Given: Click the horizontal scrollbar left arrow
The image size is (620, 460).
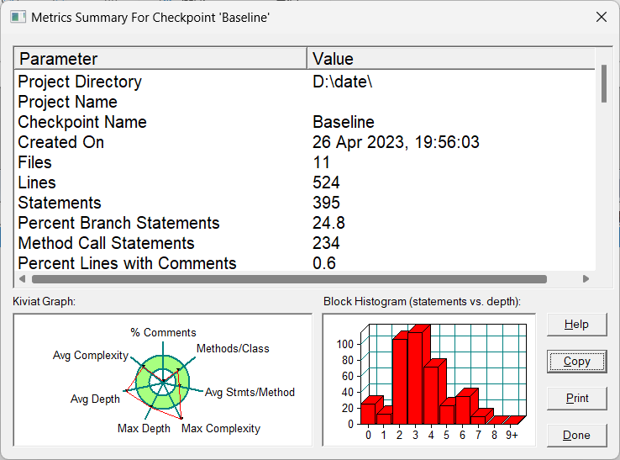Looking at the screenshot, I should click(23, 279).
